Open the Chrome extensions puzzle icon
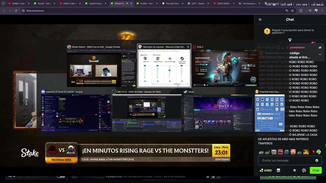Viewport: 326px width, 183px height. [x=301, y=11]
